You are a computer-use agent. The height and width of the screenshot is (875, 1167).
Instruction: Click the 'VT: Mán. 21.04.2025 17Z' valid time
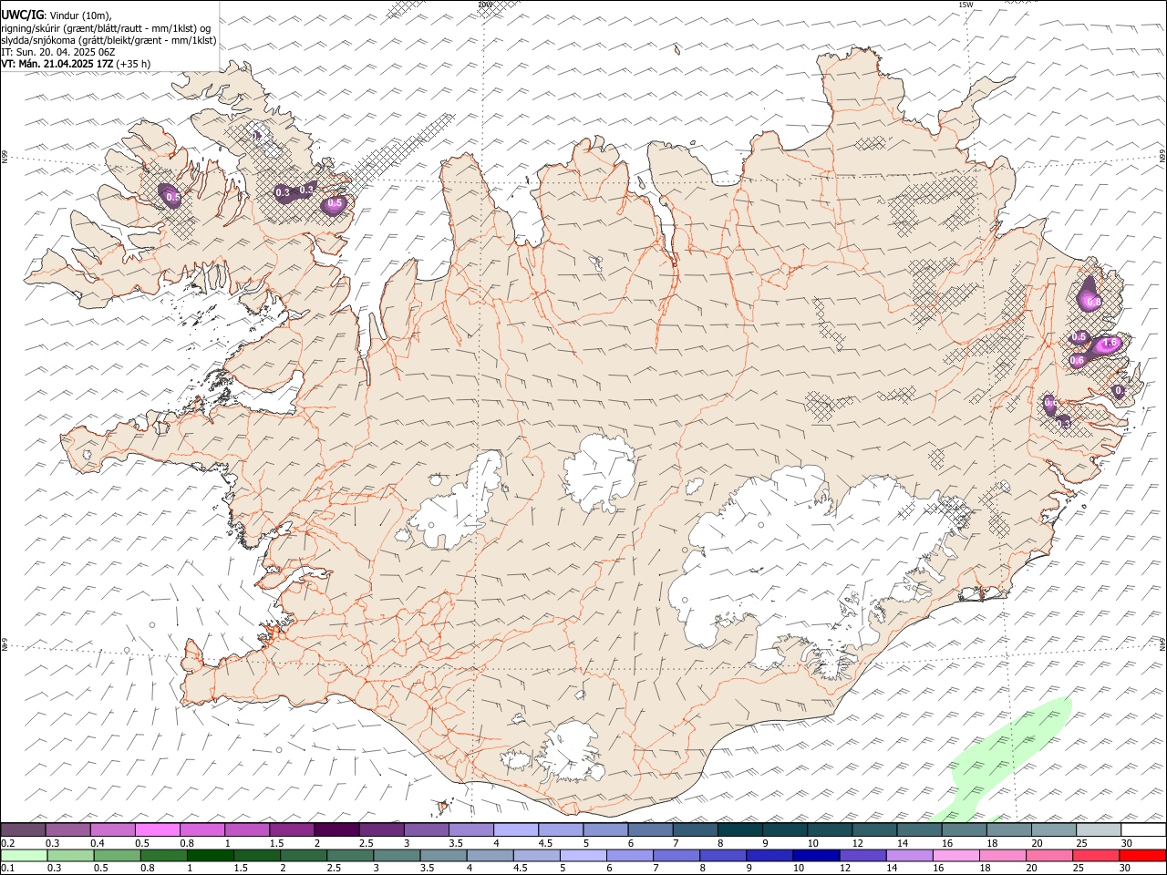click(57, 64)
